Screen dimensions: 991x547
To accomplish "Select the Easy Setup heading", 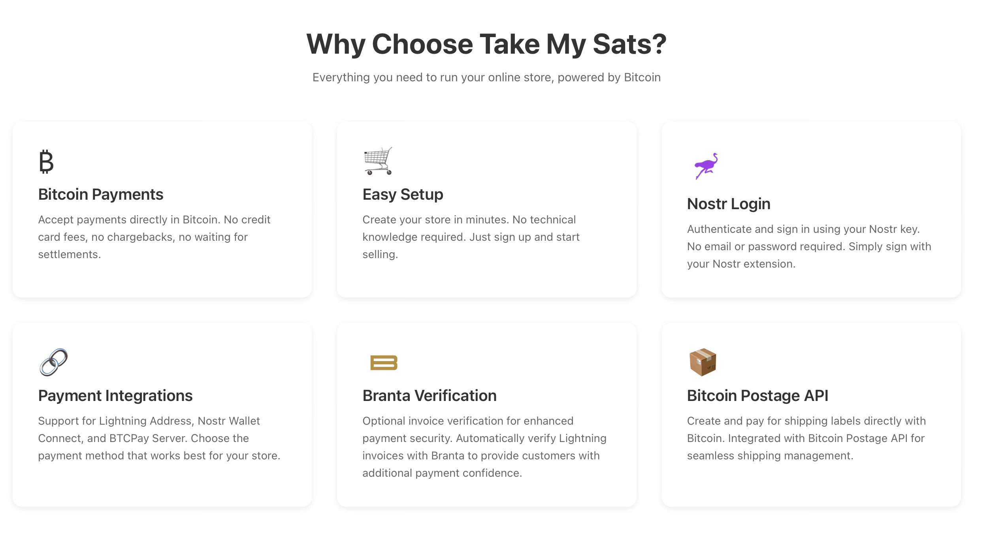I will click(x=403, y=195).
